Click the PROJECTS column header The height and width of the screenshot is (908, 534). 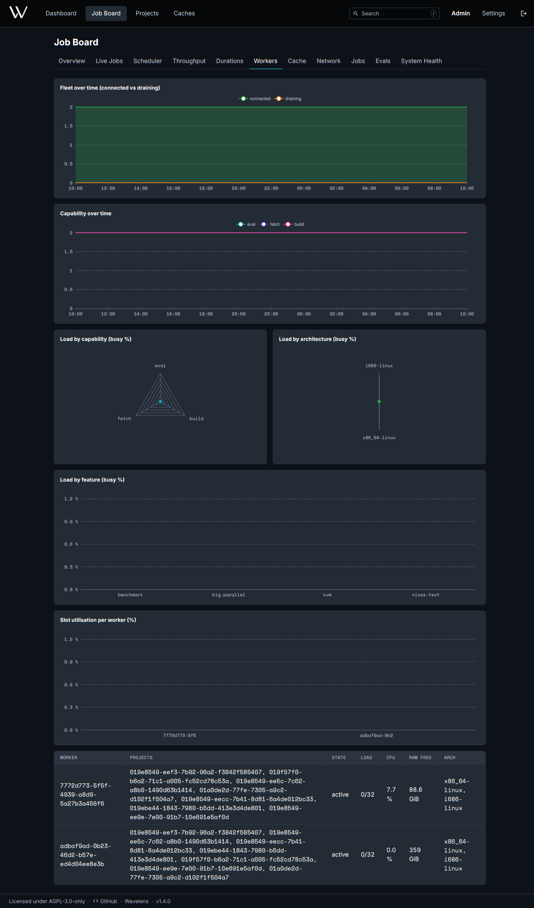141,758
